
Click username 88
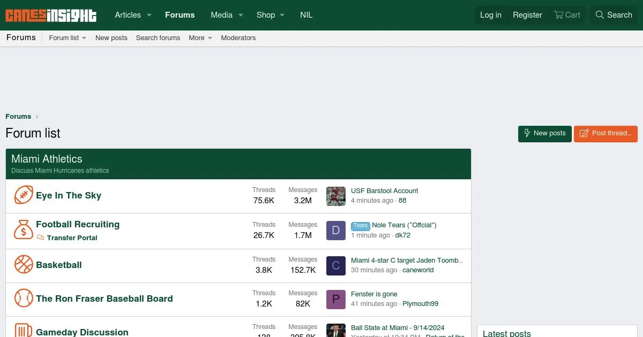click(402, 201)
